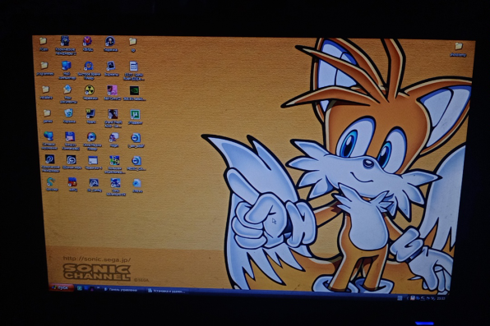Open the green uTorrent shortcut
Screen dimensions: 490x326
click(x=135, y=117)
